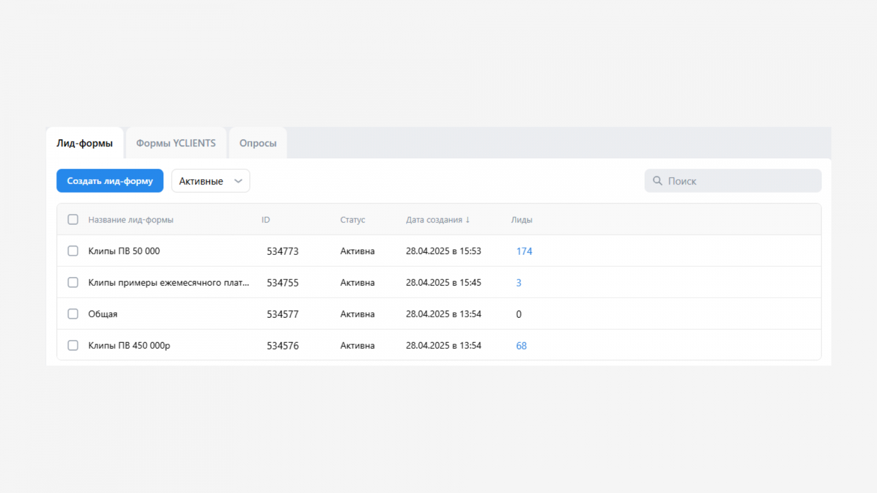Mark the Клипы примеры ежемесячного row checkbox
The image size is (877, 493).
[x=73, y=283]
